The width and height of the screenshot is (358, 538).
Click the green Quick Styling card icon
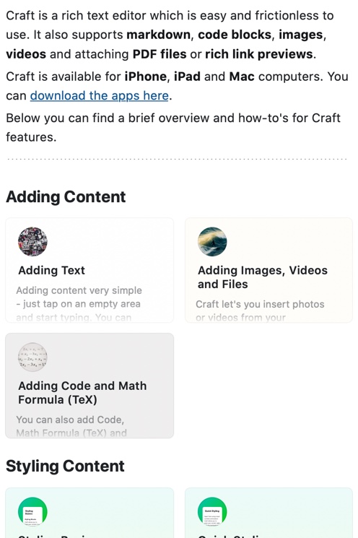[x=212, y=511]
